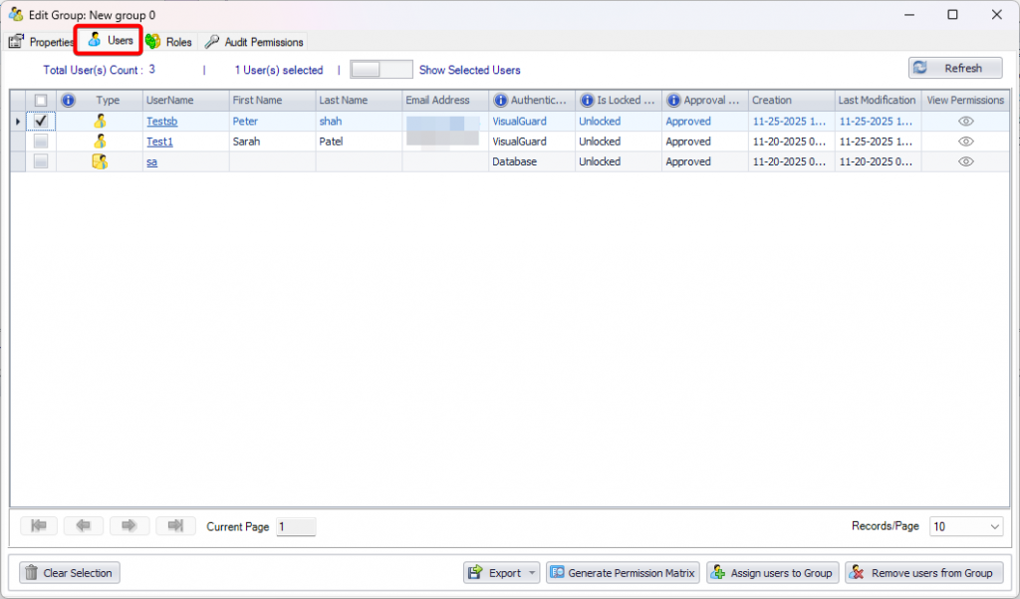Click the database user type icon for sa
The width and height of the screenshot is (1020, 599).
(100, 161)
